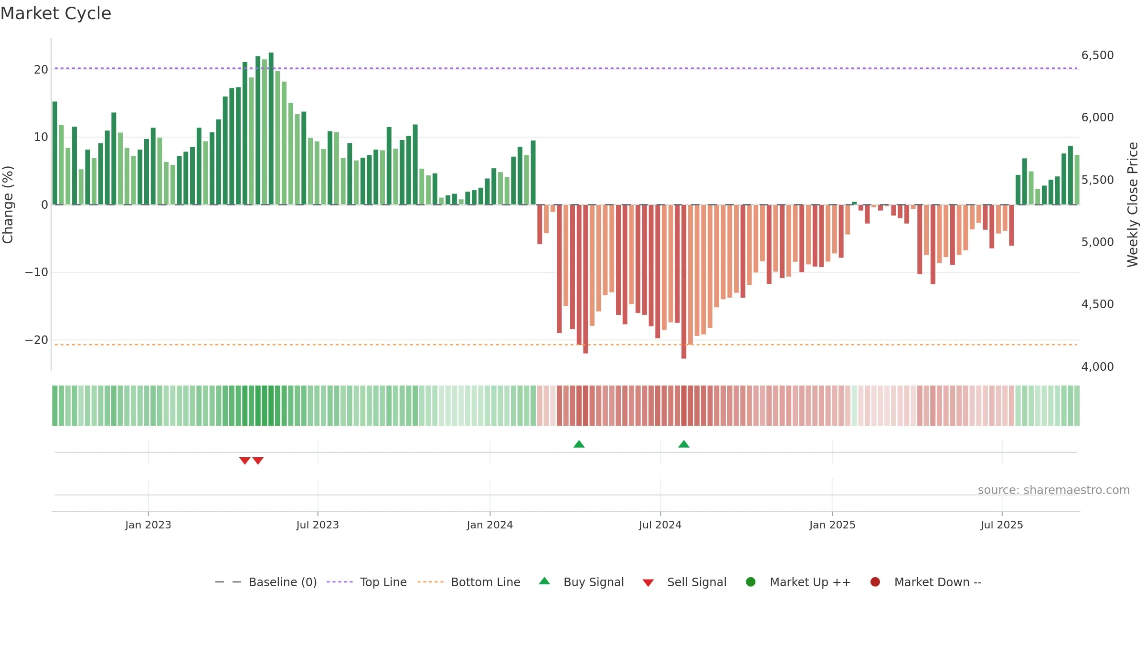Click the "−10" change tick label
Viewport: 1146px width, 645px height.
(37, 272)
